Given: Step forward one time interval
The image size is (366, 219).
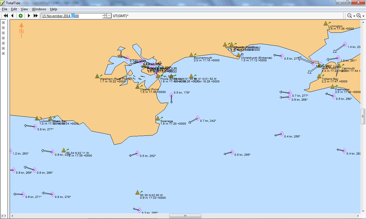Looking at the screenshot, I should point(29,16).
